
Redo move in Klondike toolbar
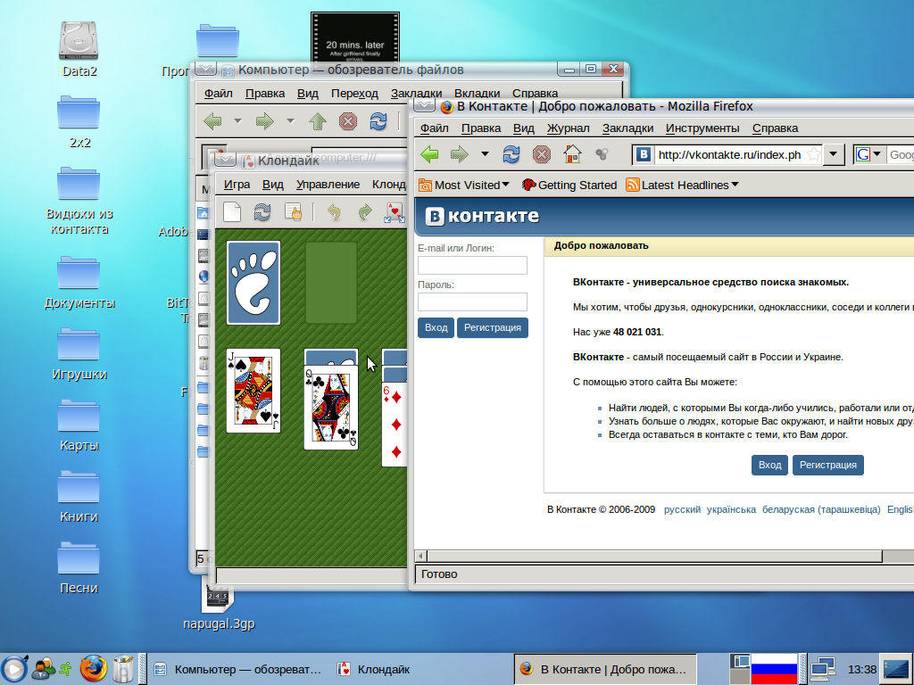point(365,212)
